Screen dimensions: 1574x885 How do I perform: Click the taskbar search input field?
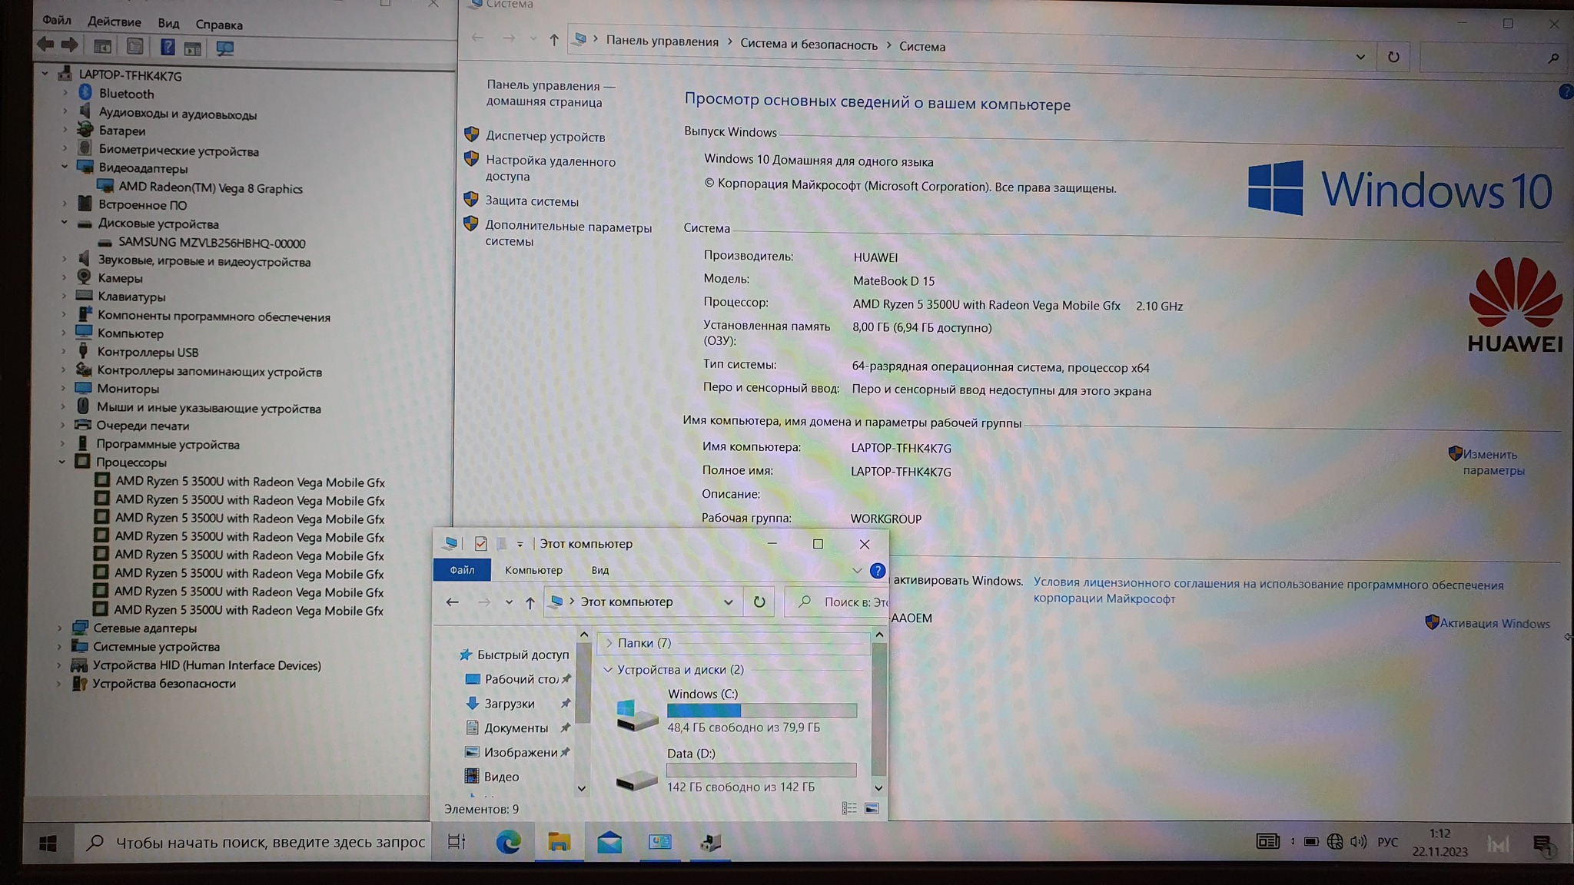coord(269,843)
